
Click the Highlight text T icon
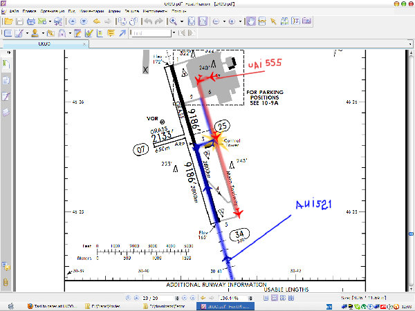pyautogui.click(x=100, y=33)
